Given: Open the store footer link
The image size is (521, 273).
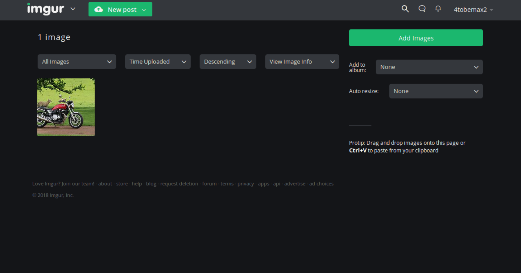Looking at the screenshot, I should [x=122, y=184].
